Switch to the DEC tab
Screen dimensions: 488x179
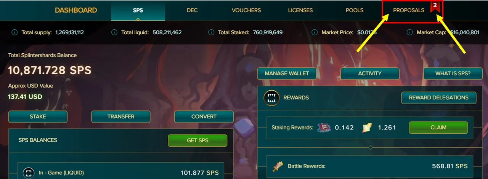pos(192,10)
